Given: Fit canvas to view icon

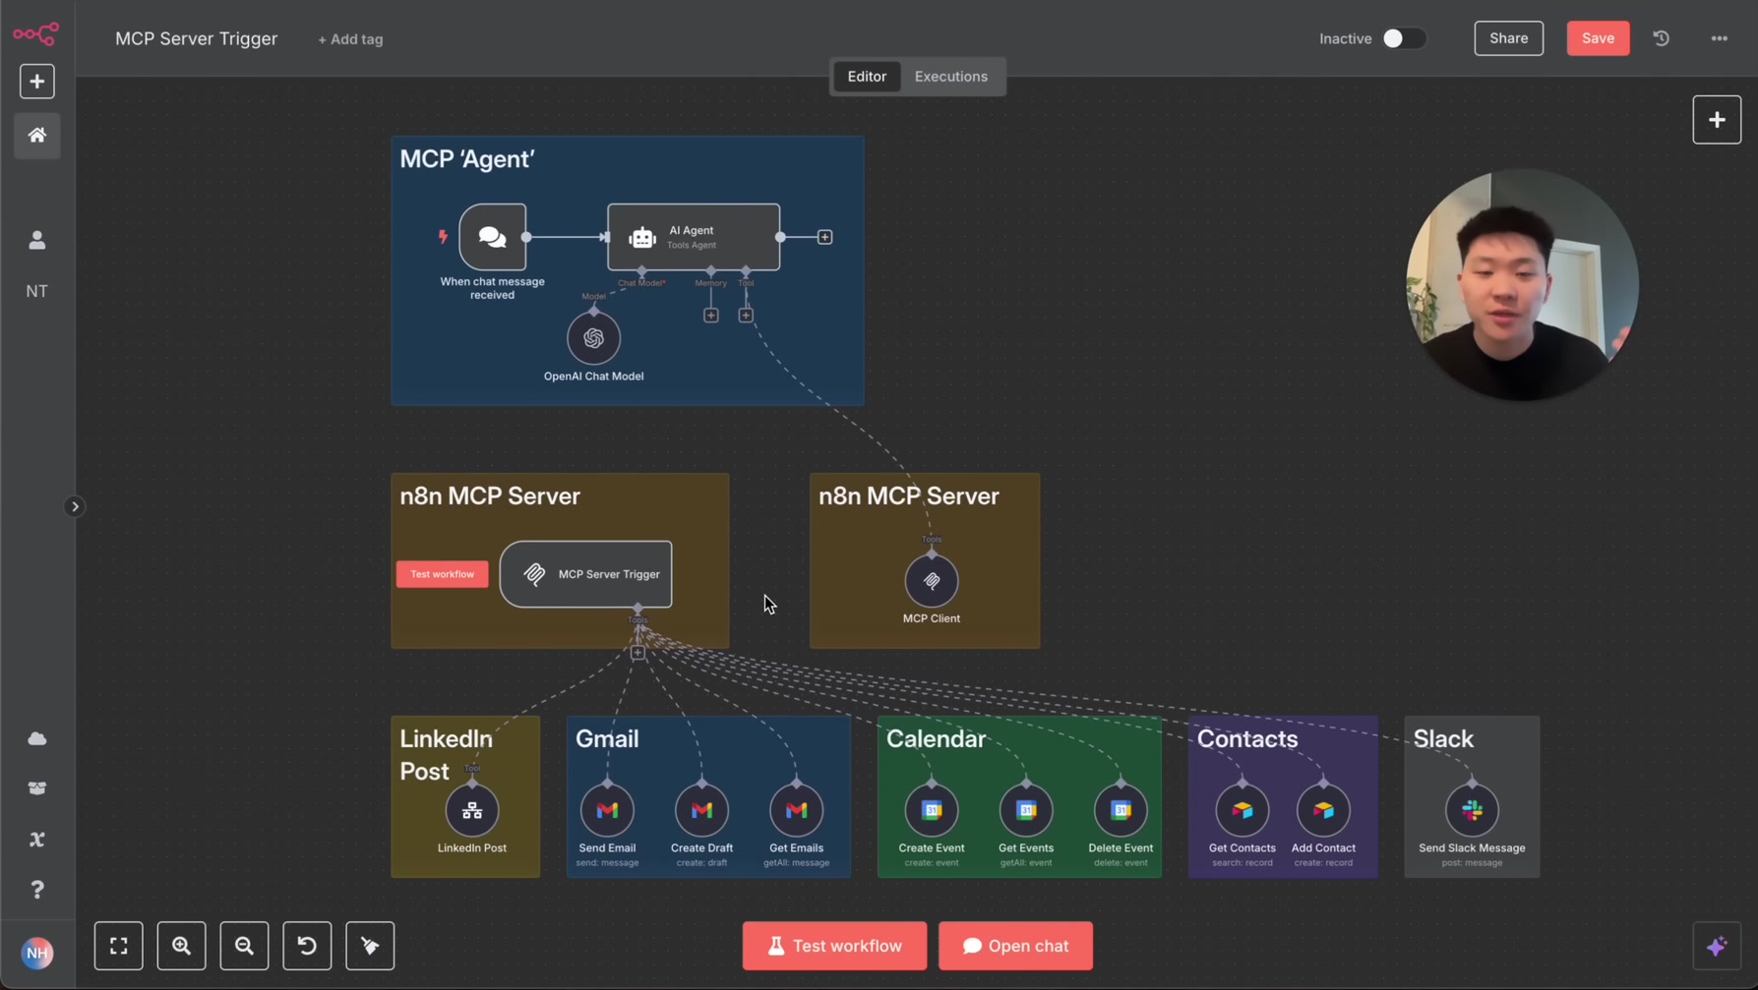Looking at the screenshot, I should 119,946.
